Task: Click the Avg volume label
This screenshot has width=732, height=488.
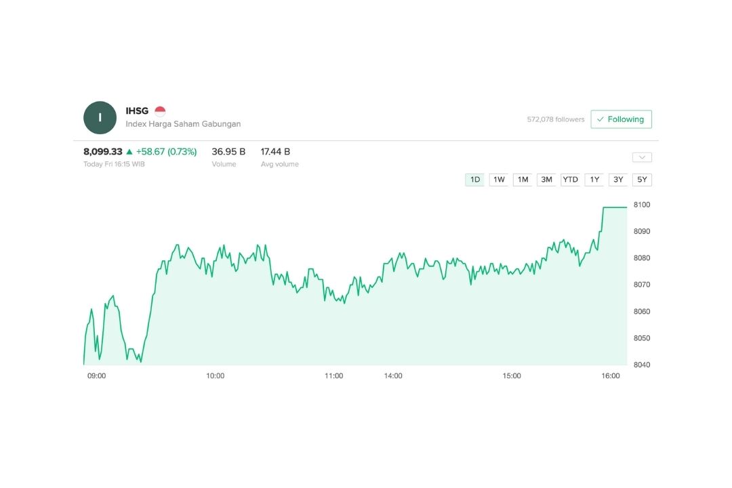Action: point(280,165)
